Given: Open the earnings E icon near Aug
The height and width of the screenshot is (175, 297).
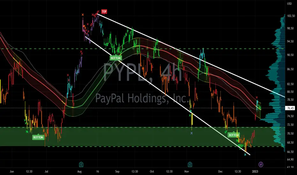Looking at the screenshot, I should [81, 164].
